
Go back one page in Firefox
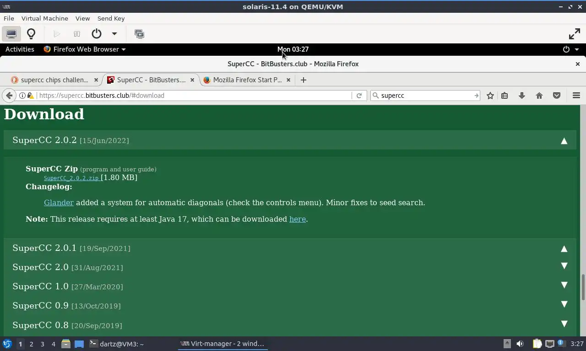(9, 96)
